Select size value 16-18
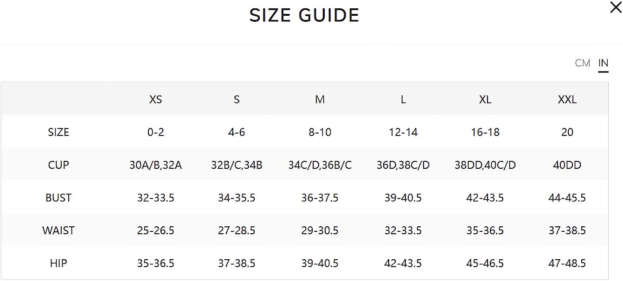The width and height of the screenshot is (623, 281). pyautogui.click(x=485, y=132)
